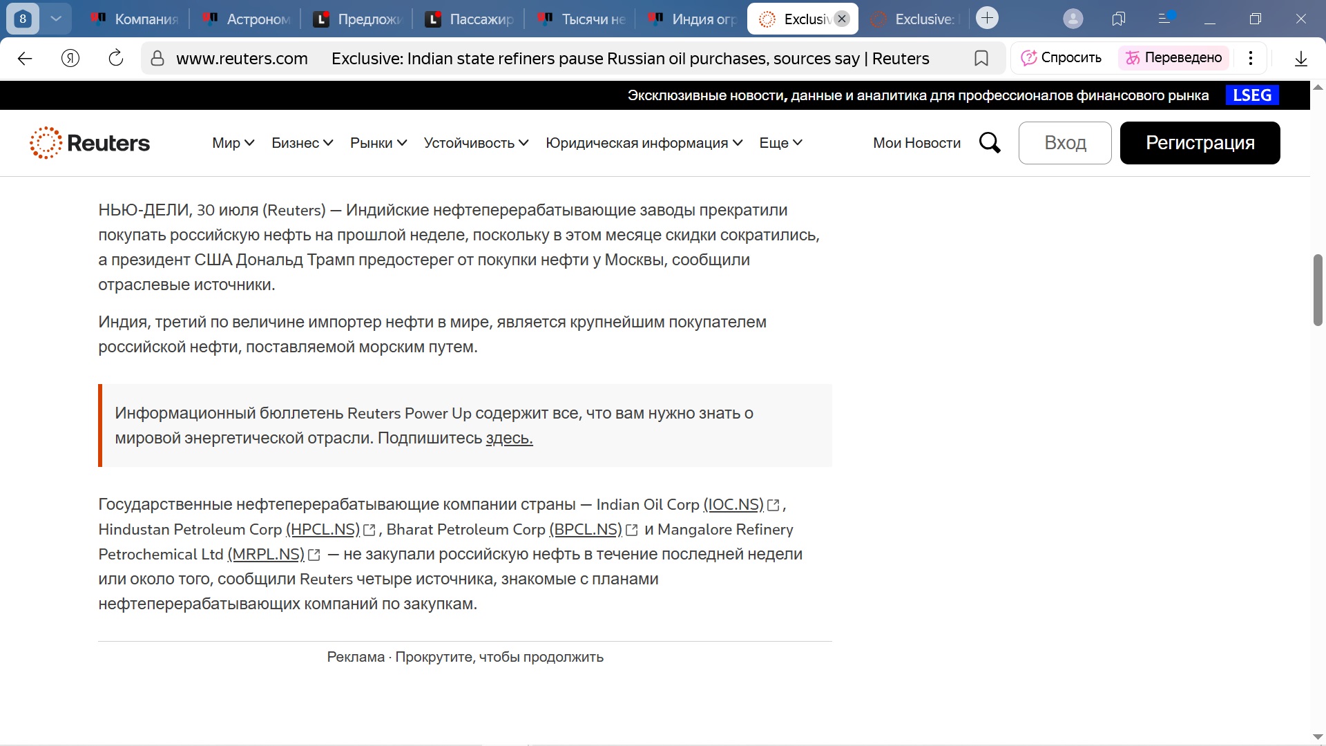The width and height of the screenshot is (1326, 746).
Task: Open the external link icon after MRPL.NS
Action: (x=314, y=555)
